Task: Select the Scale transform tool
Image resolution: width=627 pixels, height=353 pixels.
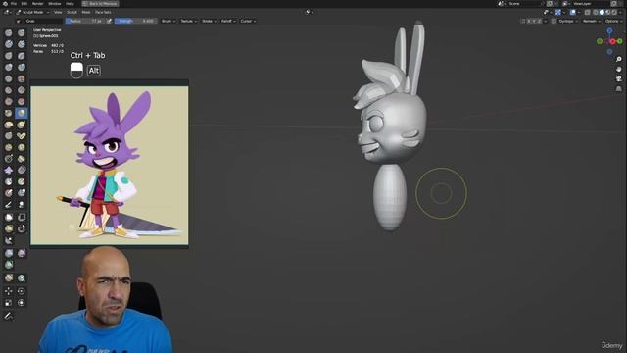Action: 9,303
